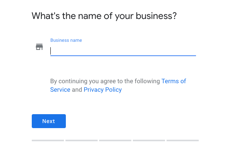The width and height of the screenshot is (227, 149).
Task: Select the fifth progress step segment
Action: tap(183, 140)
